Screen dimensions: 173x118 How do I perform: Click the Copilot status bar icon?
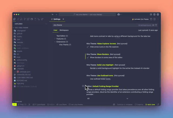[114, 104]
